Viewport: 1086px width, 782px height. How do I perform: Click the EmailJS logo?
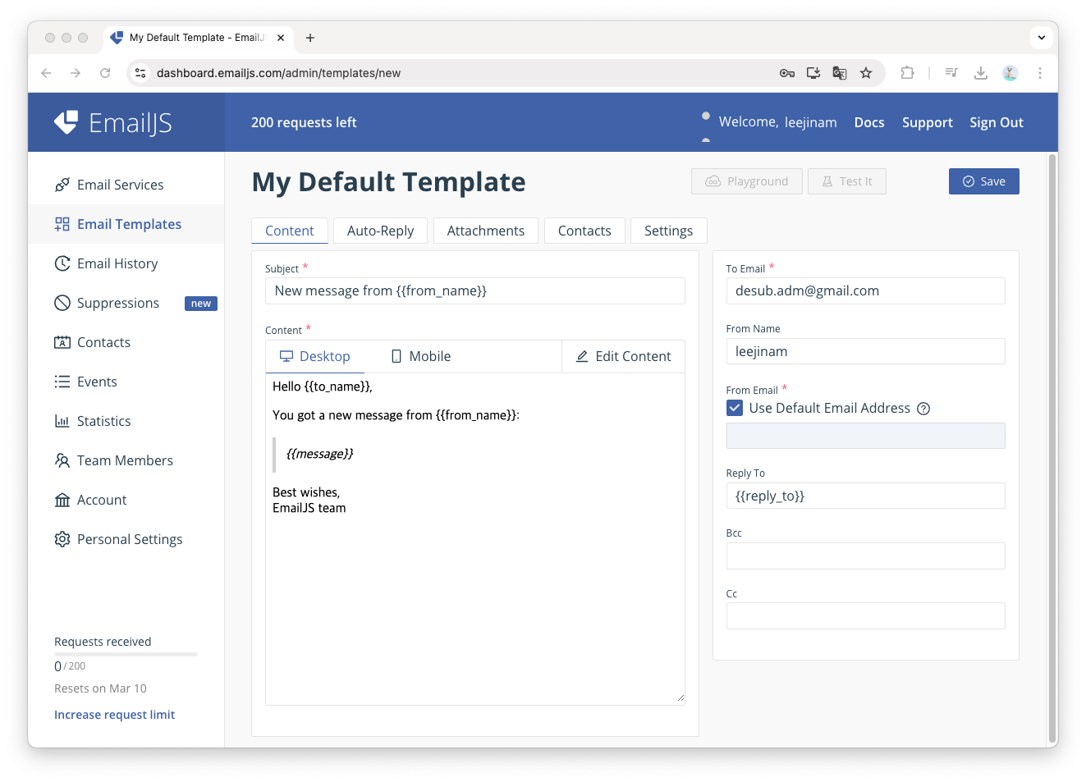click(113, 122)
